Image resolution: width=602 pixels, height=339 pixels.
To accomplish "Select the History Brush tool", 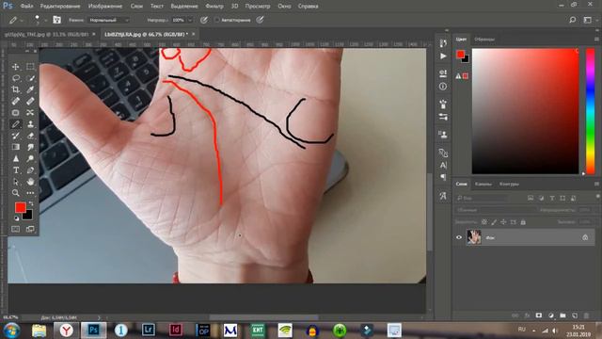I will (x=16, y=136).
